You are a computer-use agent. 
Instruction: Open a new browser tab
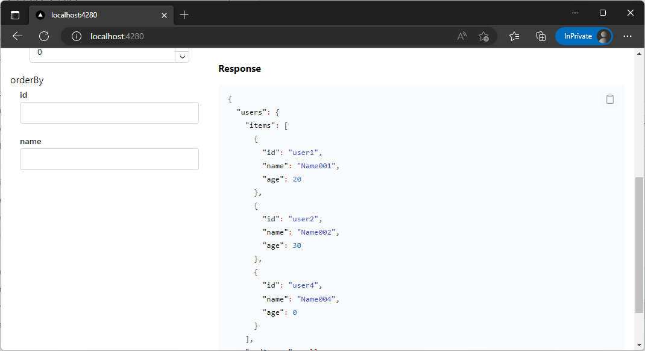point(184,15)
